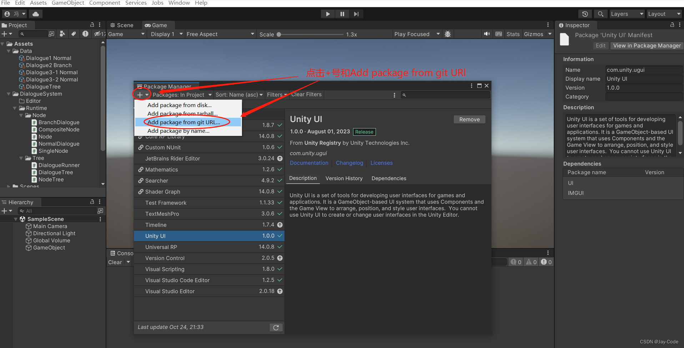Open Free Aspect dropdown
The image size is (684, 348).
pyautogui.click(x=220, y=34)
